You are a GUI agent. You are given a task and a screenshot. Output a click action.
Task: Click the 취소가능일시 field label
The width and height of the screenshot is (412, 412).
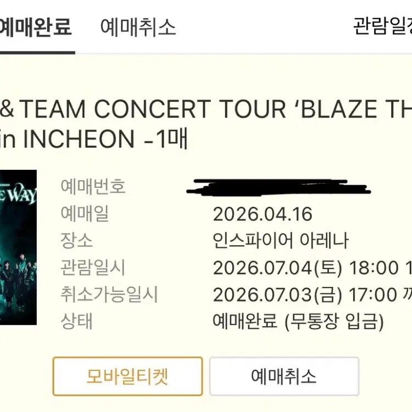pos(109,294)
